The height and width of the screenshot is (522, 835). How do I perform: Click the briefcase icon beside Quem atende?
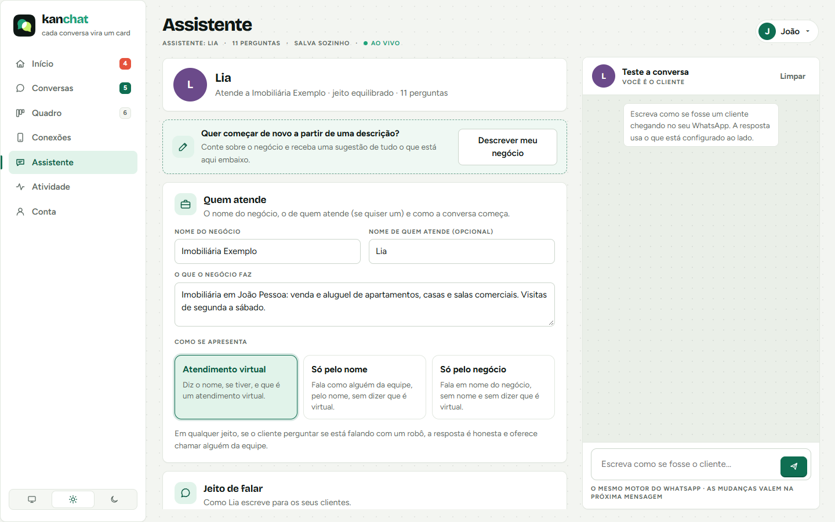click(x=186, y=205)
